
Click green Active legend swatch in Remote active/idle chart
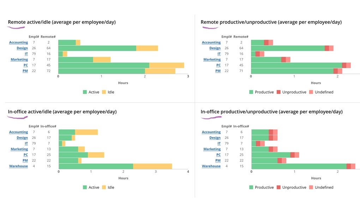tap(85, 92)
